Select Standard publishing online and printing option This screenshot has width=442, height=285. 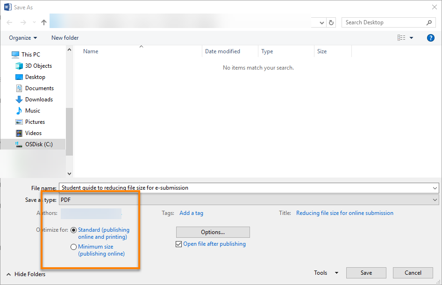tap(74, 230)
